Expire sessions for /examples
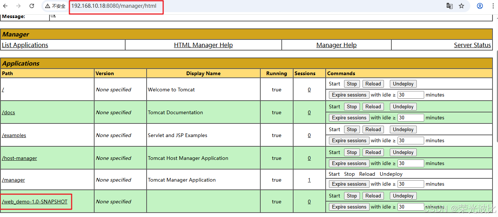This screenshot has width=498, height=217. 349,140
